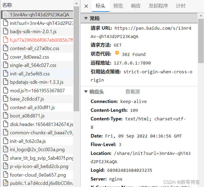
Task: Click the headers panel scrollbar up arrow
Action: tap(201, 16)
